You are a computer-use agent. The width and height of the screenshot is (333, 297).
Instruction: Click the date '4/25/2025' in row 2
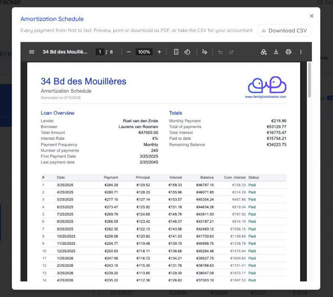click(65, 192)
